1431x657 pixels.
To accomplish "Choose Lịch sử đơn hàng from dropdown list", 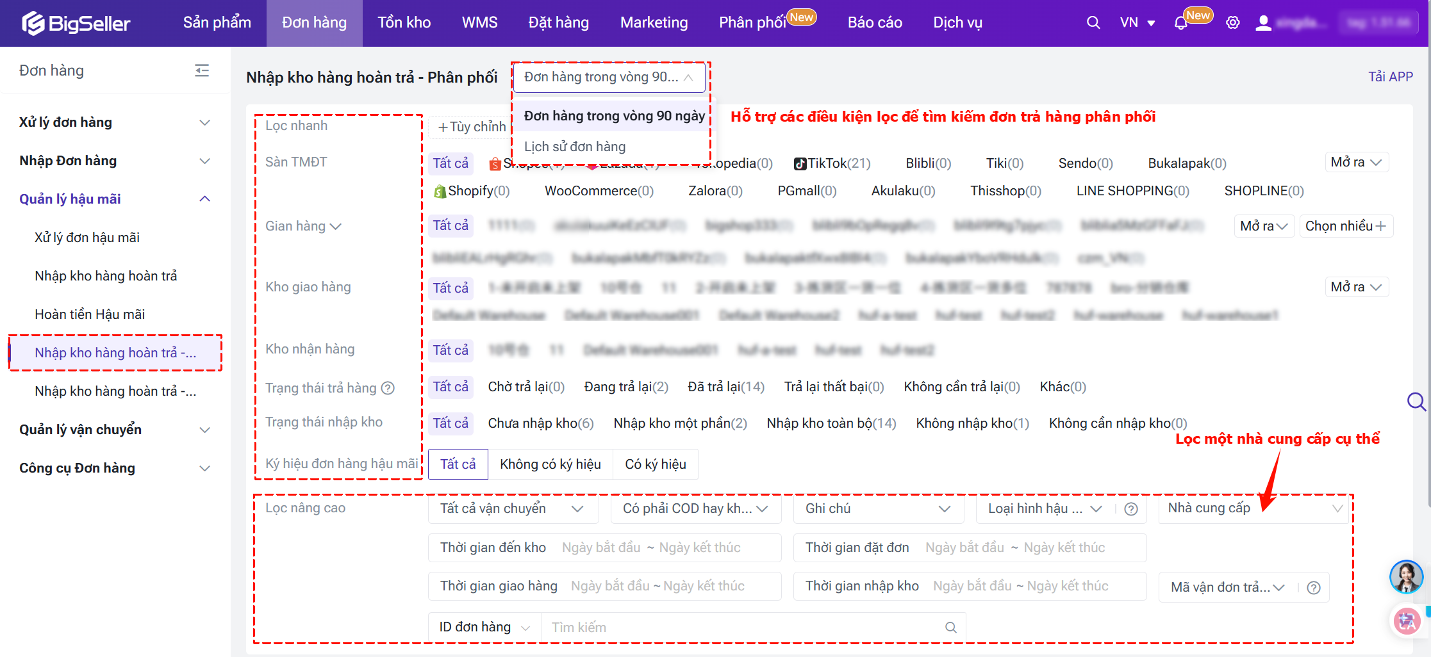I will [574, 147].
